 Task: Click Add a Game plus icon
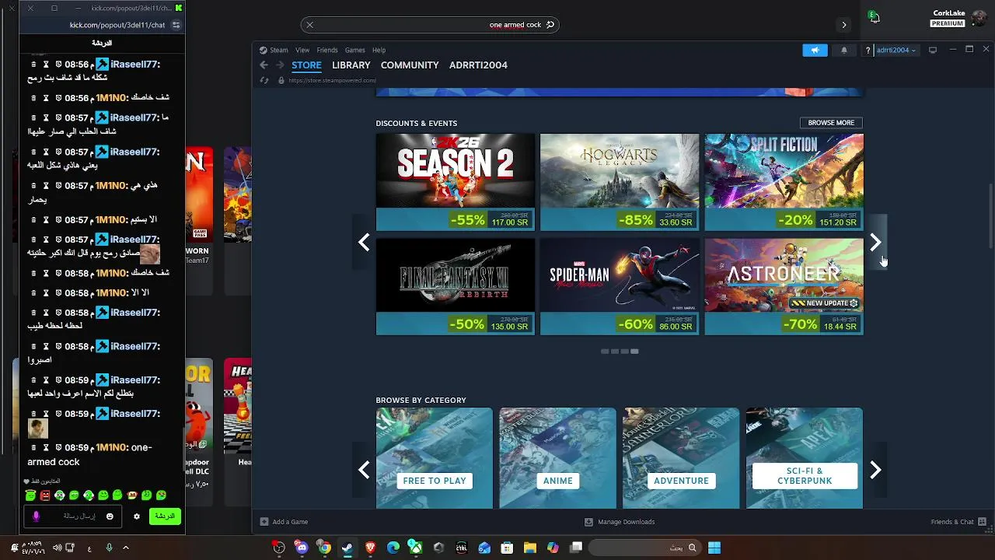point(264,522)
